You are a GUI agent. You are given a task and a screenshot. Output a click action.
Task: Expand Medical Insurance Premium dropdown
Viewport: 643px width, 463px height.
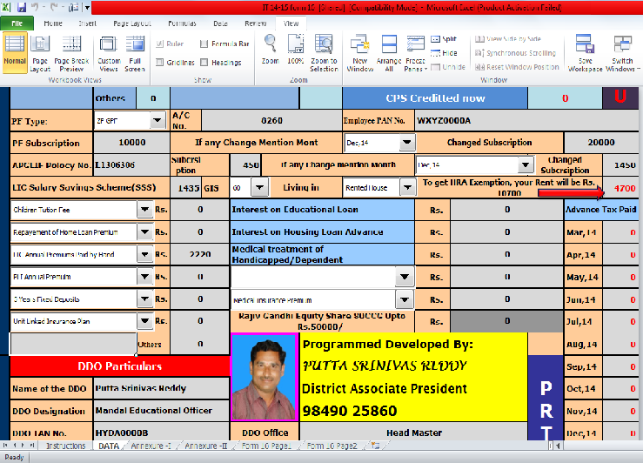[405, 299]
